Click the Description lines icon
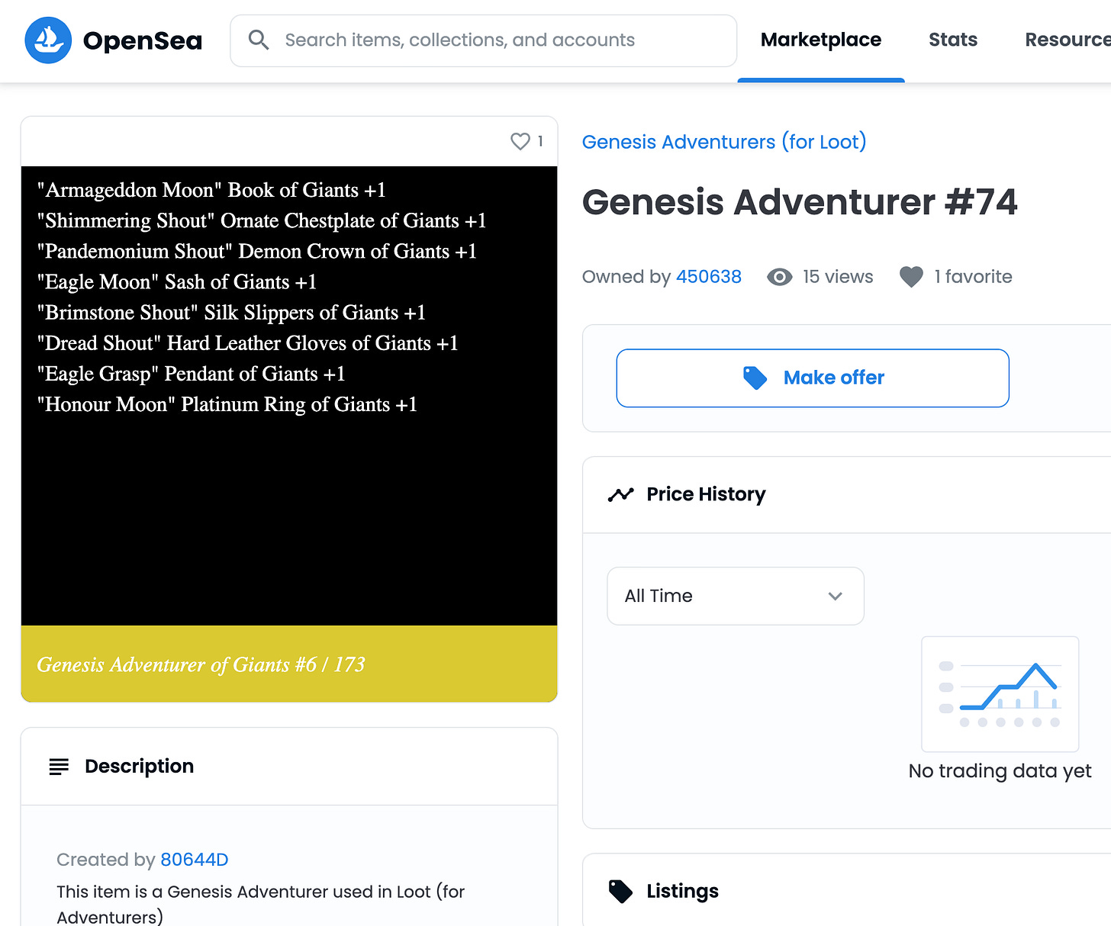 [59, 767]
